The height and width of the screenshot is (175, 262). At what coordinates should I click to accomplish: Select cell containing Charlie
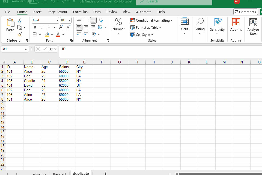click(x=32, y=81)
